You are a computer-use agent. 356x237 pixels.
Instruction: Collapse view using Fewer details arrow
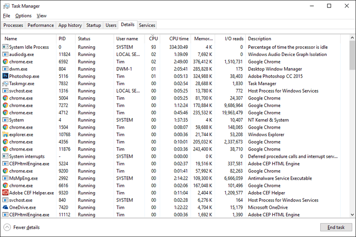pos(7,227)
